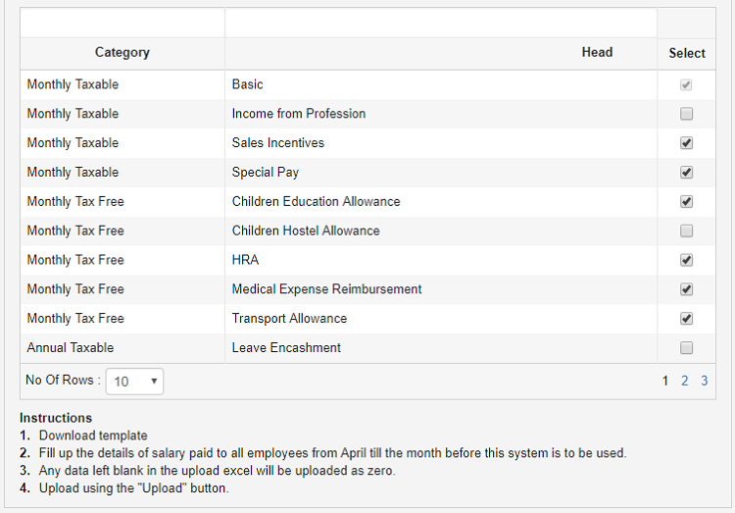Enable the Income from Profession checkbox
Image resolution: width=735 pixels, height=513 pixels.
(686, 114)
